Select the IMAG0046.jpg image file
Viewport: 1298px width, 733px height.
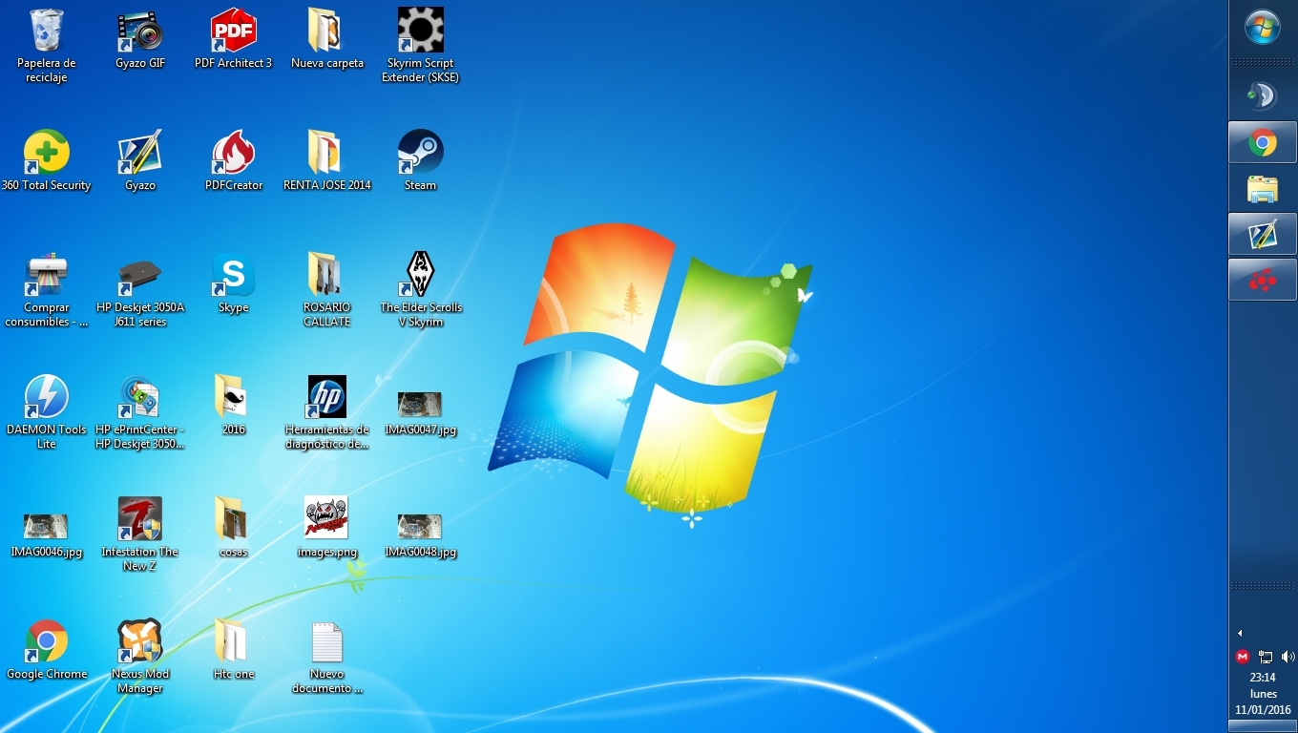(x=47, y=534)
